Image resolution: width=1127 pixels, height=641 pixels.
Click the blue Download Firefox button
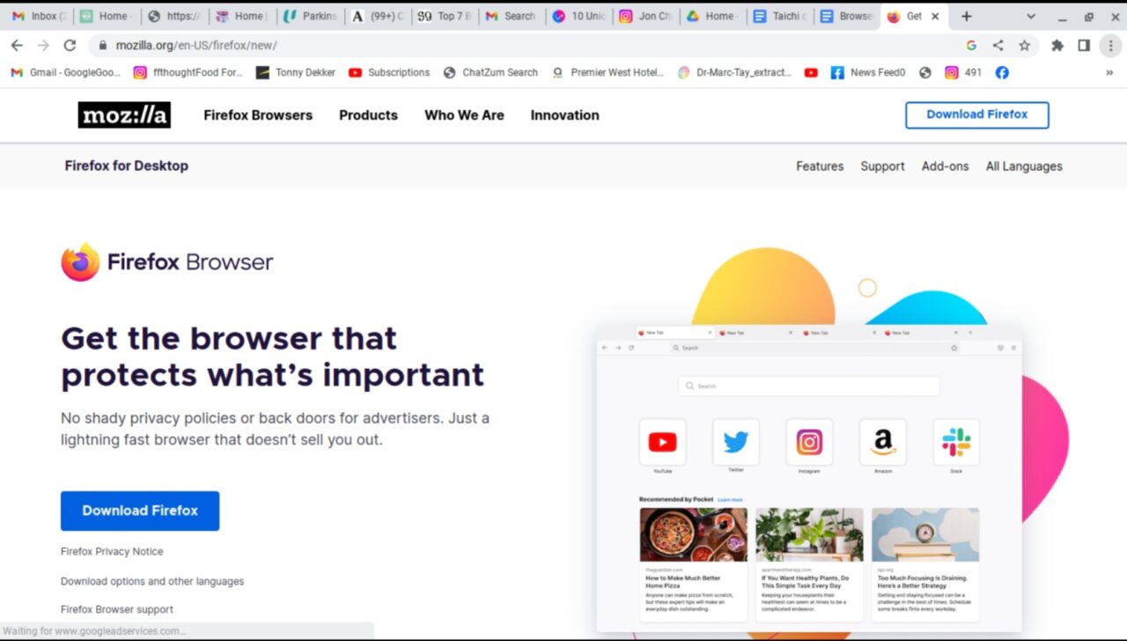click(x=140, y=511)
